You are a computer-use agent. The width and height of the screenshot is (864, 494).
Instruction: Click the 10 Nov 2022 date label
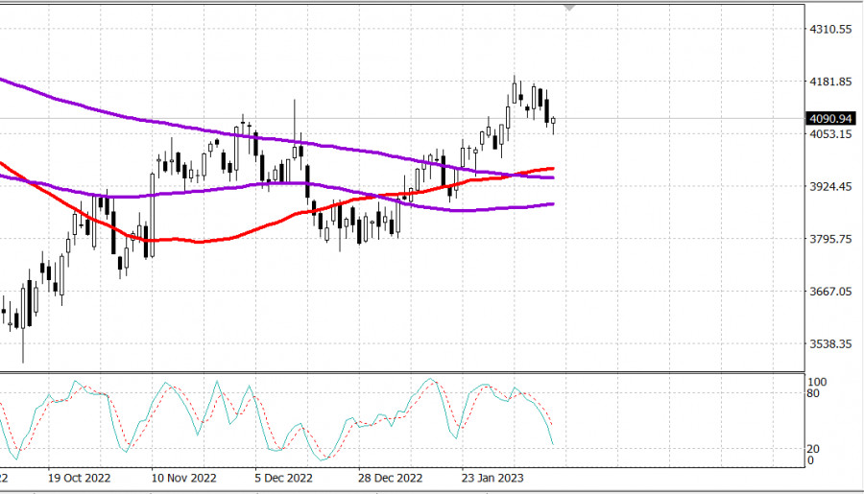(184, 477)
